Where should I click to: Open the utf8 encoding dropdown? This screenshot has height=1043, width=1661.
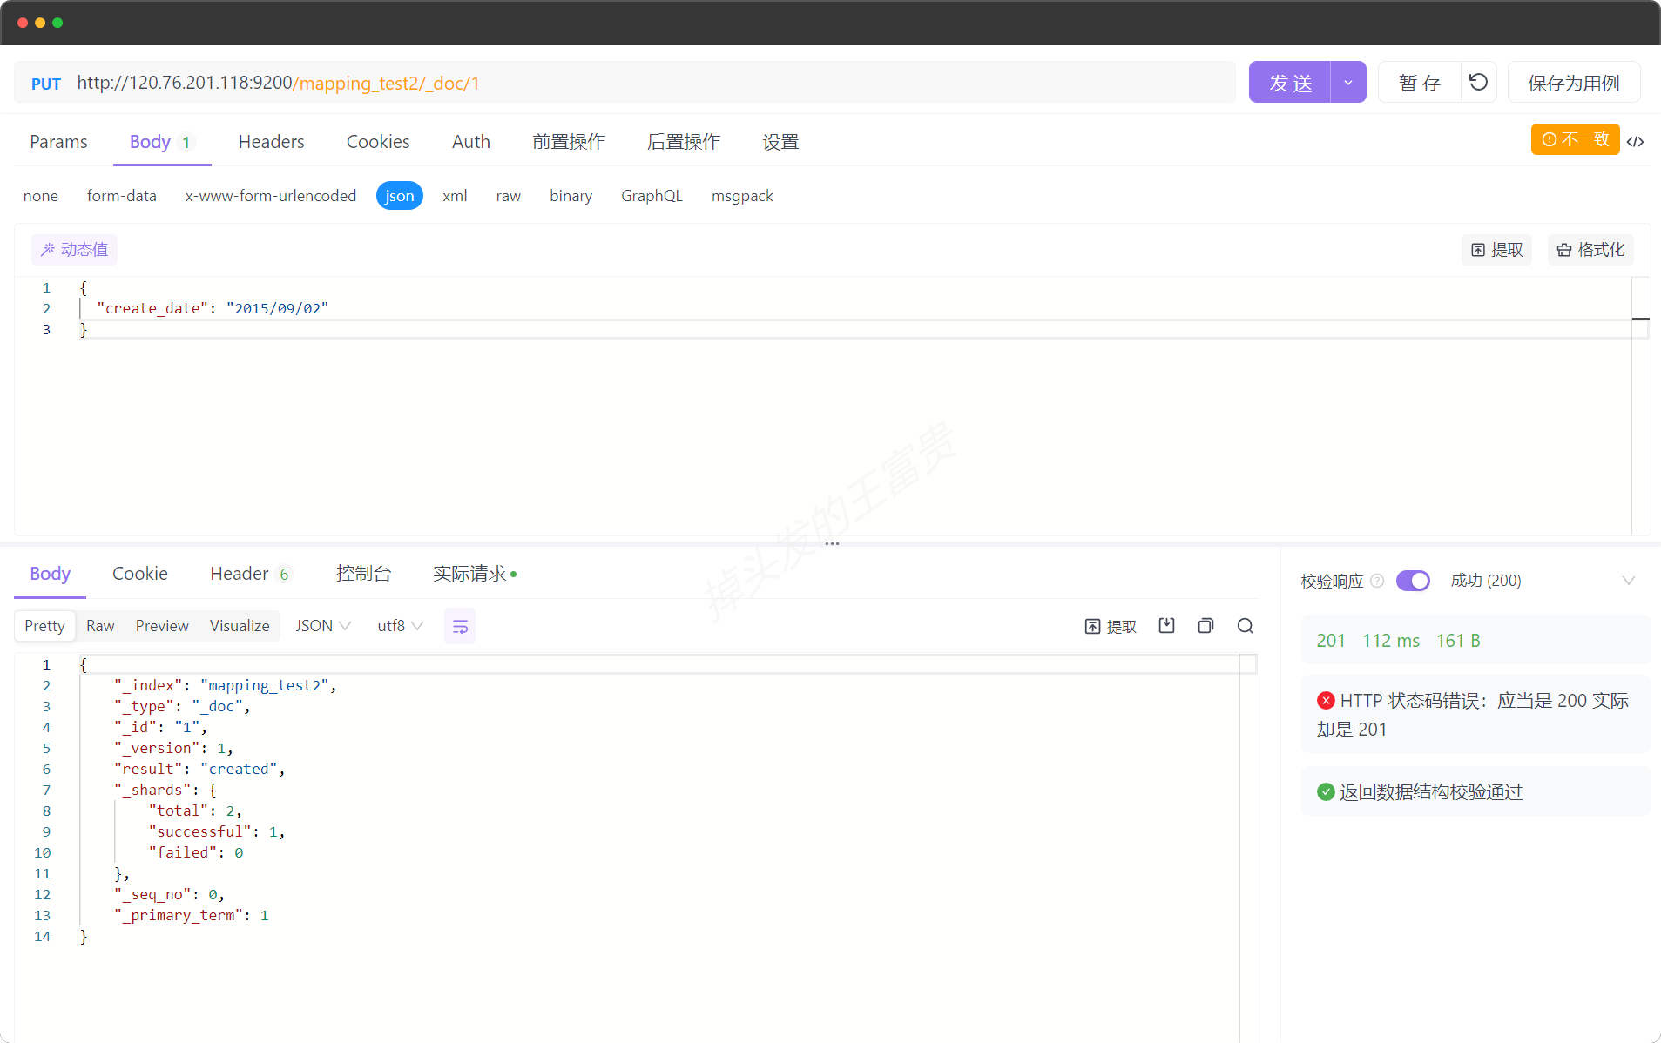point(400,626)
